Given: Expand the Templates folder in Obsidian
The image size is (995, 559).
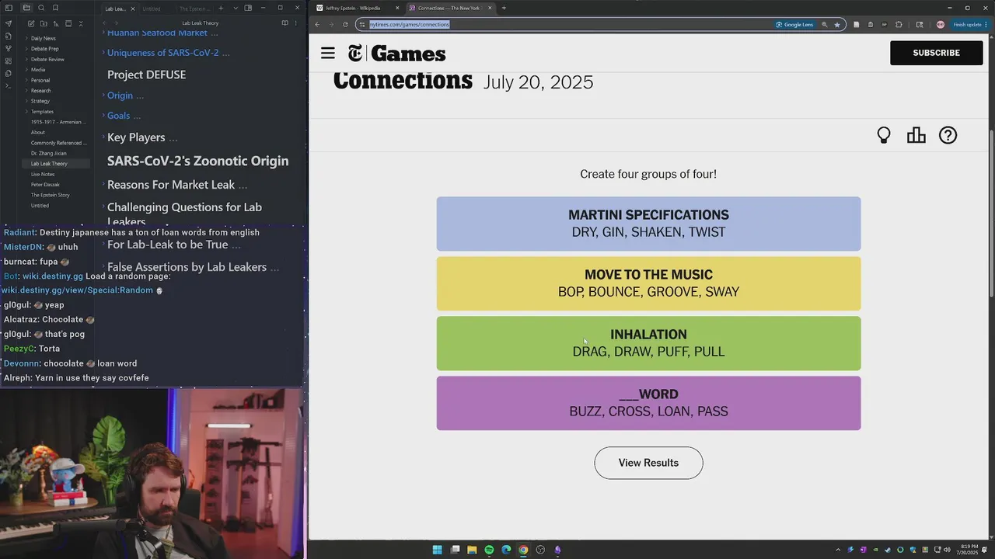Looking at the screenshot, I should pos(26,112).
